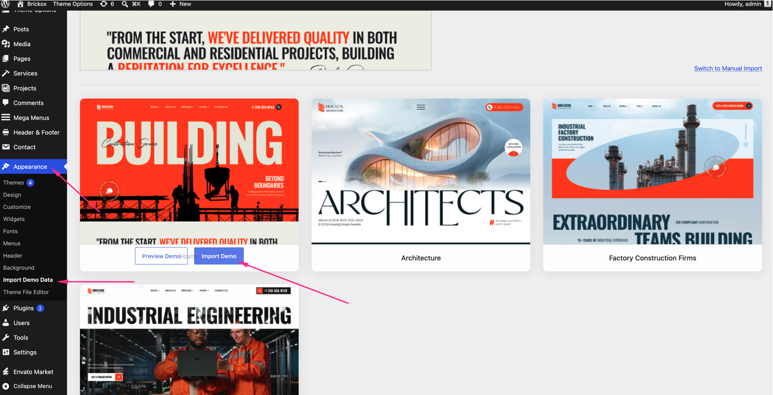Click the Architecture demo title text
The height and width of the screenshot is (395, 773).
click(421, 258)
